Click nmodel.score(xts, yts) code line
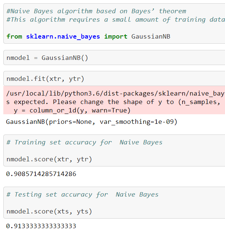 pyautogui.click(x=49, y=211)
